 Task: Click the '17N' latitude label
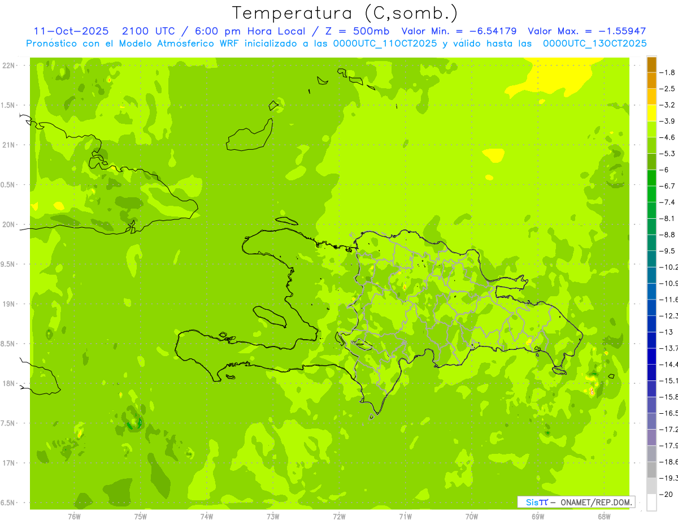click(8, 463)
